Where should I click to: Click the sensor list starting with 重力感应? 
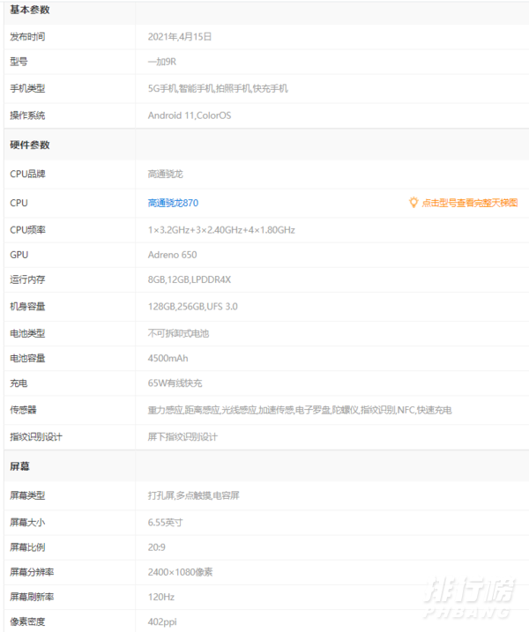pos(300,410)
